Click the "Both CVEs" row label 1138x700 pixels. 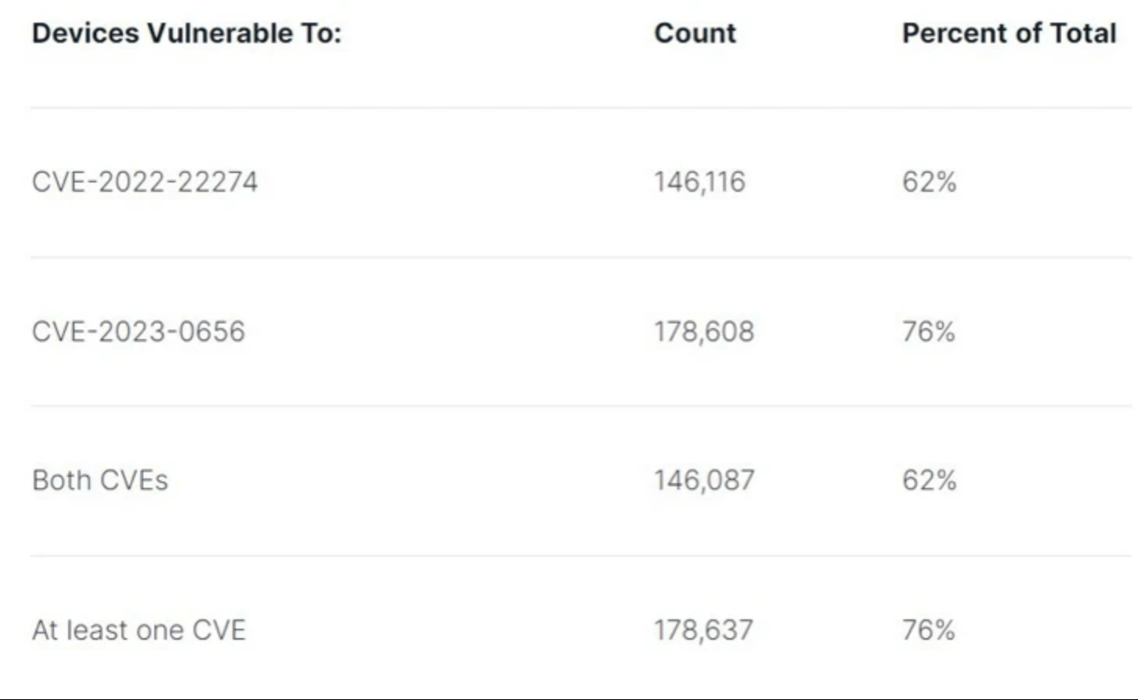(x=100, y=480)
